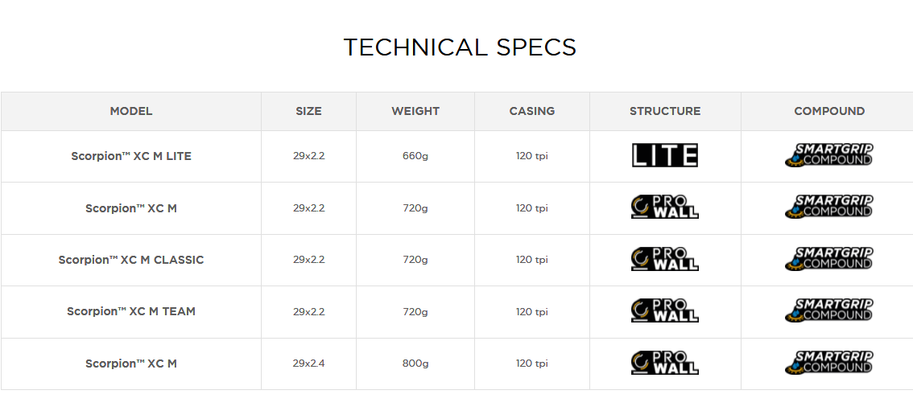Select the COMPOUND column header

point(829,111)
